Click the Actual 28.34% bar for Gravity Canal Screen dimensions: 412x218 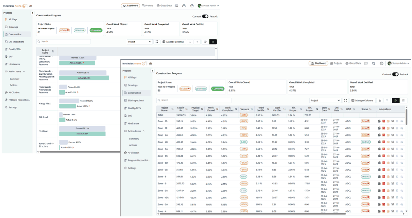pos(84,78)
